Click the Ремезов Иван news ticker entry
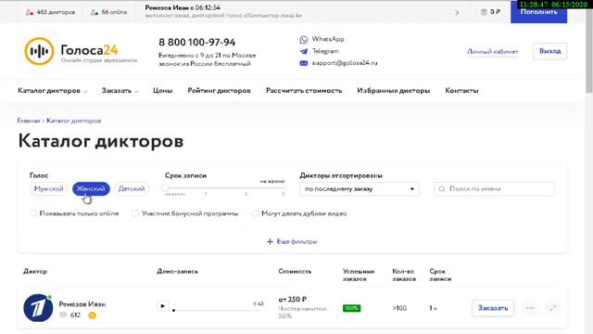593x334 pixels. pos(223,11)
